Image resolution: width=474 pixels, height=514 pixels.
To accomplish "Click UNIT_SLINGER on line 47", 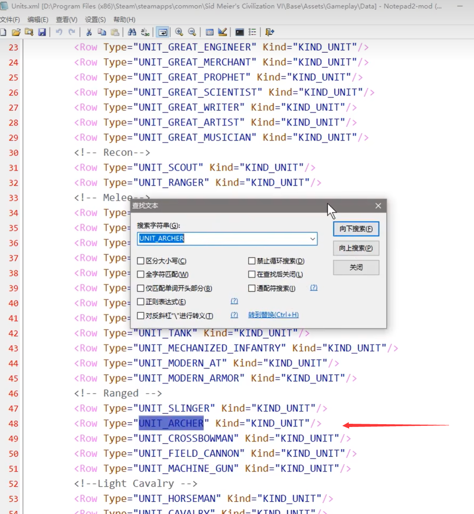I will tap(174, 408).
